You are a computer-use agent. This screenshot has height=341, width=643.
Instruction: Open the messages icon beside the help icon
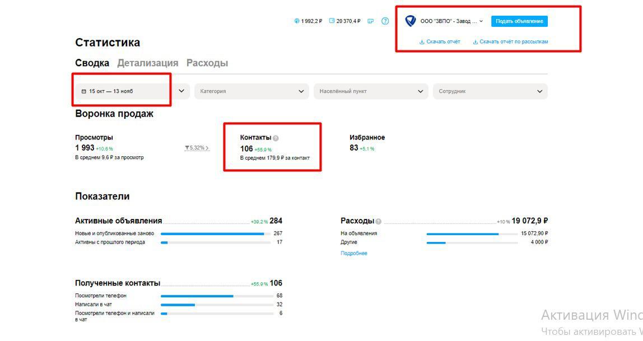[x=370, y=21]
